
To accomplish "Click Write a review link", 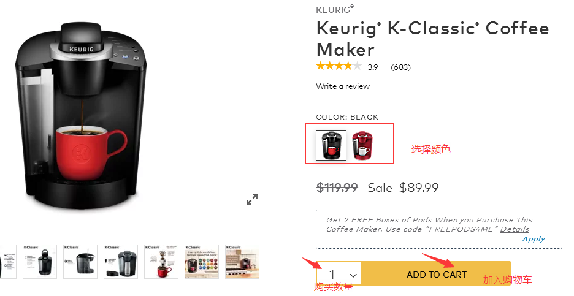I will (343, 86).
